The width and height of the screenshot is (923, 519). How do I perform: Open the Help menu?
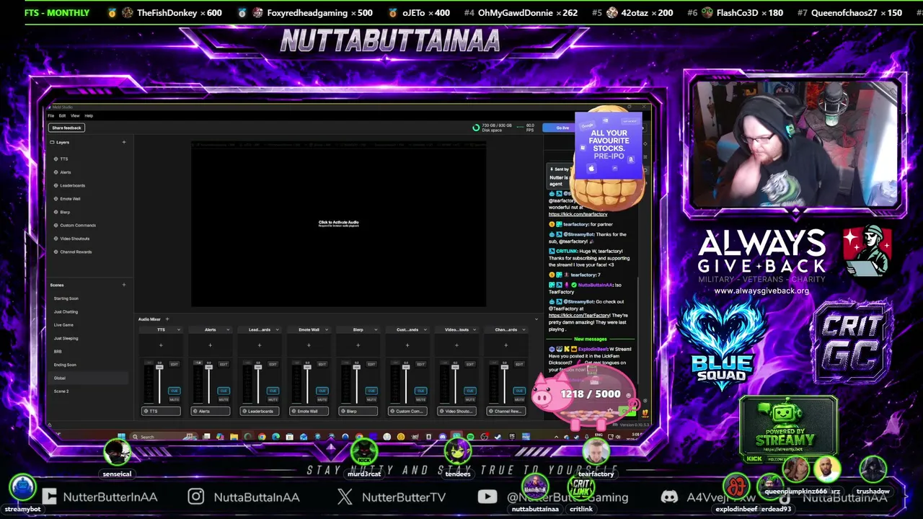pos(89,115)
